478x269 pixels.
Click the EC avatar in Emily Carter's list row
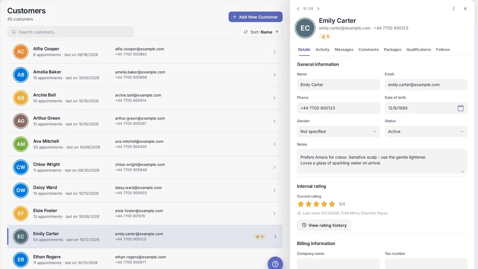coord(21,237)
